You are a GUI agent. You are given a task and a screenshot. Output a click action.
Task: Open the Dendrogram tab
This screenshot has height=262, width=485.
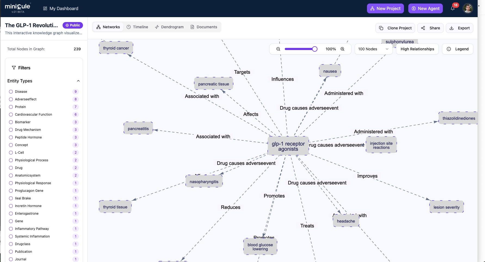[169, 27]
